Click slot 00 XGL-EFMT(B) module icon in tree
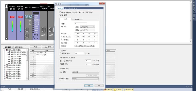This screenshot has height=91, width=196. [x=9, y=52]
